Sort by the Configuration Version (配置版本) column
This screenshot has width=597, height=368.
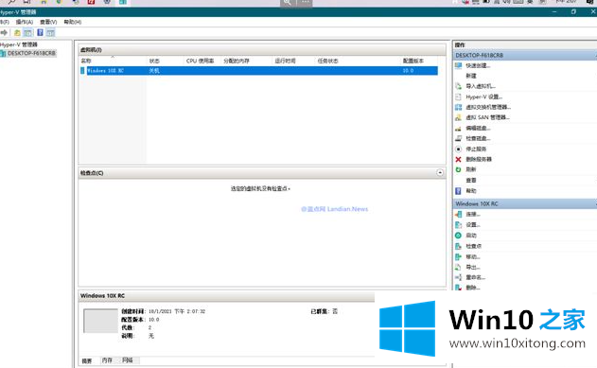click(413, 61)
